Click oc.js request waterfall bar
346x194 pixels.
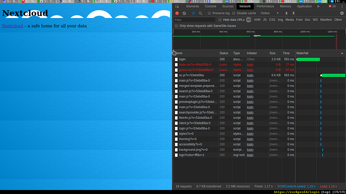(333, 75)
